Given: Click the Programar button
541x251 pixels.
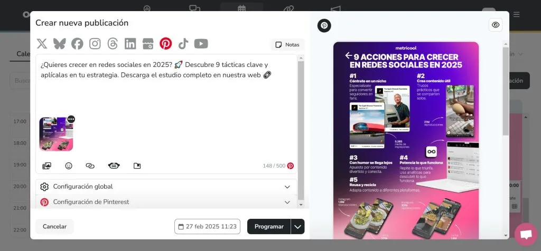Looking at the screenshot, I should tap(269, 227).
